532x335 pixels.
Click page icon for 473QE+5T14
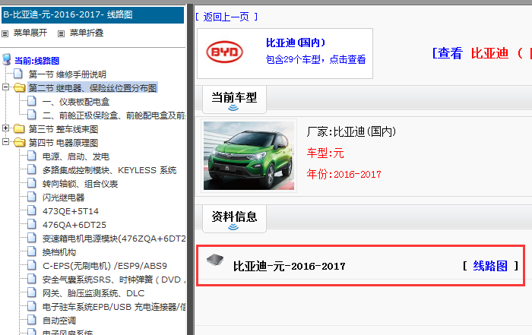[x=32, y=210]
